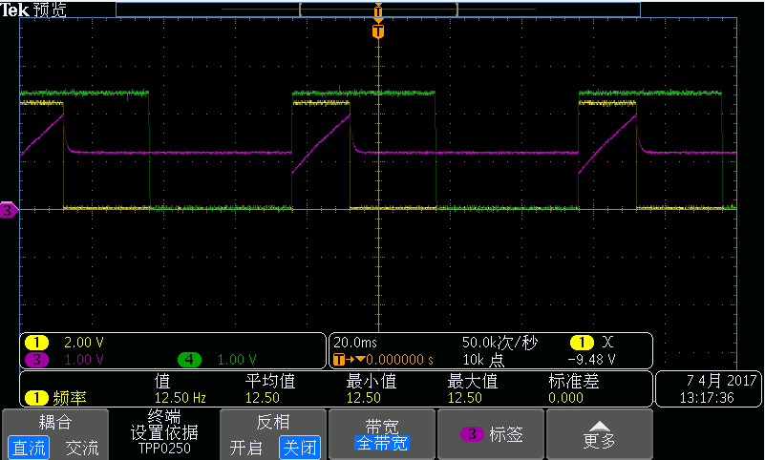This screenshot has height=460, width=765.
Task: Click the 反相 invert menu title
Action: pyautogui.click(x=273, y=422)
